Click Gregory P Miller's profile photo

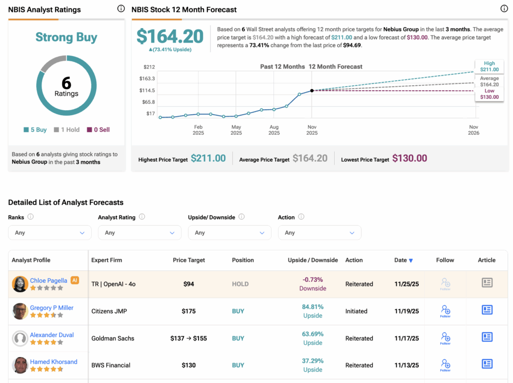point(20,311)
